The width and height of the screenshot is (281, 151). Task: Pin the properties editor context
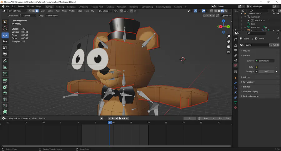point(278,38)
